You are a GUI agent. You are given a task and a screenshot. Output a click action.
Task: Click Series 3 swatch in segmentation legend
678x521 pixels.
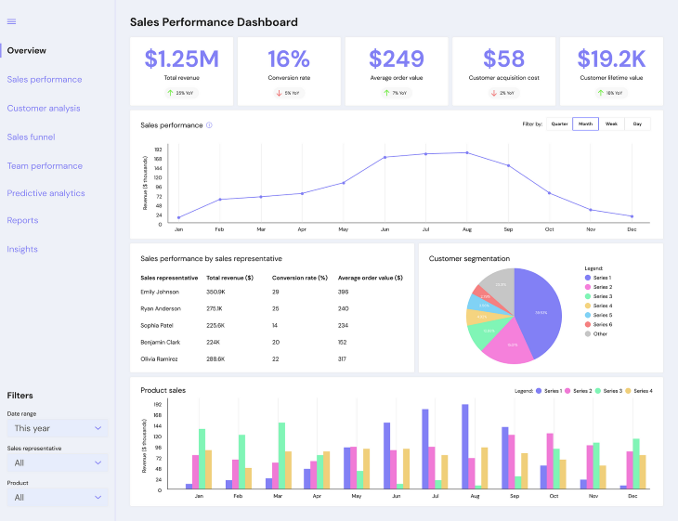[588, 296]
